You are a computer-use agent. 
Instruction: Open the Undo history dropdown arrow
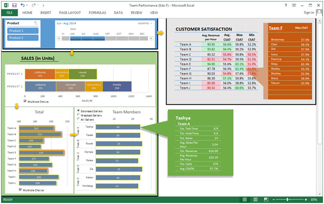tap(27, 5)
